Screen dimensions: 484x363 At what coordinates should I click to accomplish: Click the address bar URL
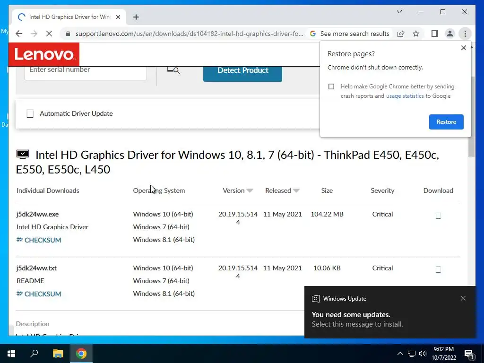(189, 34)
